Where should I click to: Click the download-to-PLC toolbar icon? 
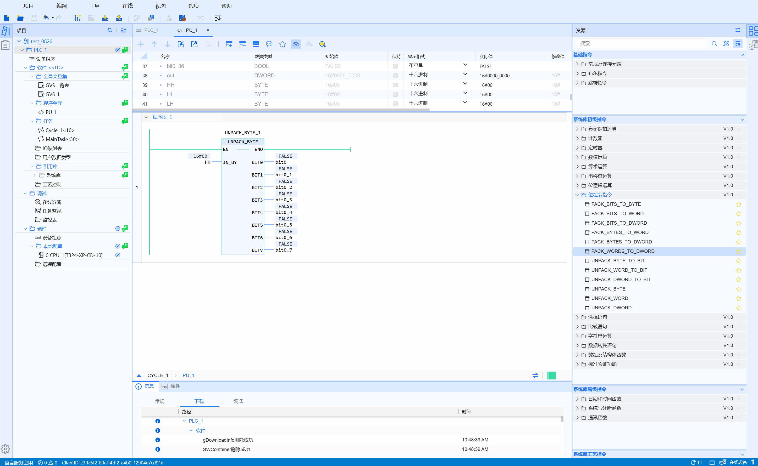[x=105, y=18]
